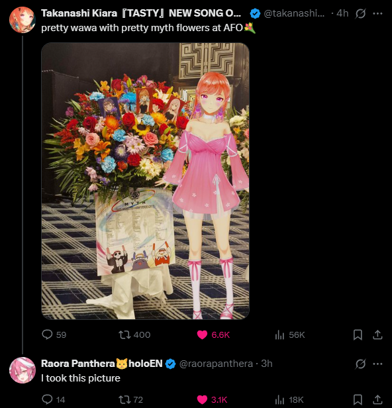This screenshot has width=392, height=408.
Task: Repost Raora's reply with 72 reposts
Action: (131, 399)
